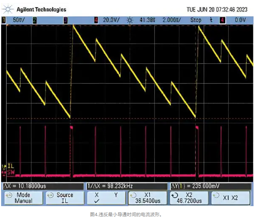Click the channel 3 indicator badge
258x221 pixels.
coord(65,20)
